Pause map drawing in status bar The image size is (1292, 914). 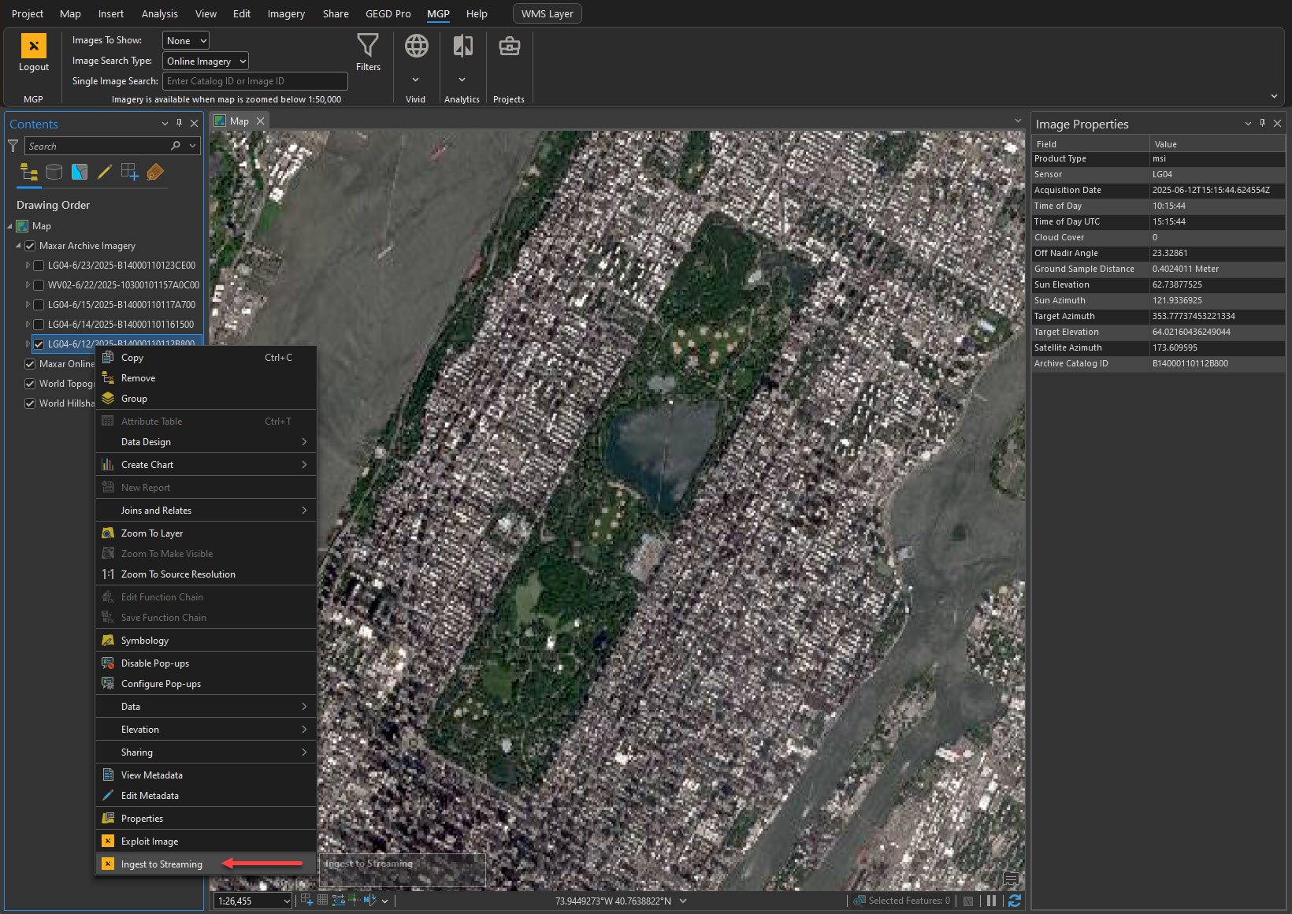pos(991,901)
